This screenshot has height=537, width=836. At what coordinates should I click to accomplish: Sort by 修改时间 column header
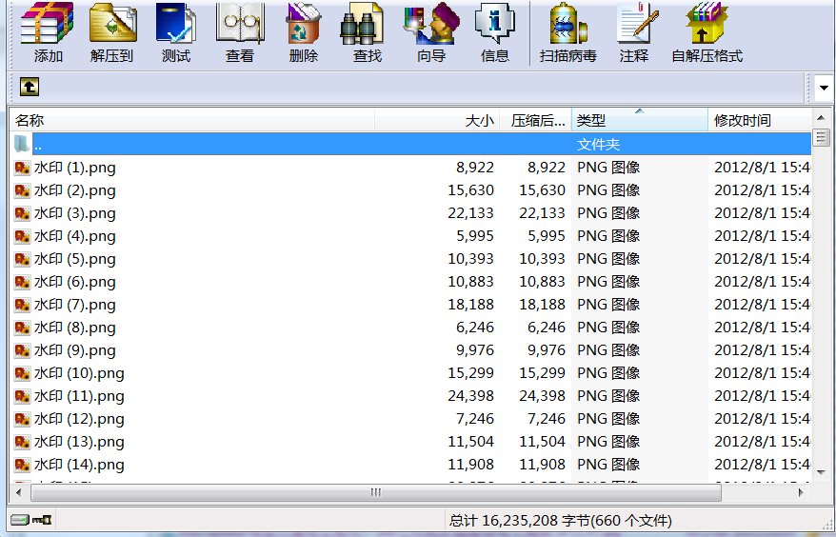[x=760, y=121]
